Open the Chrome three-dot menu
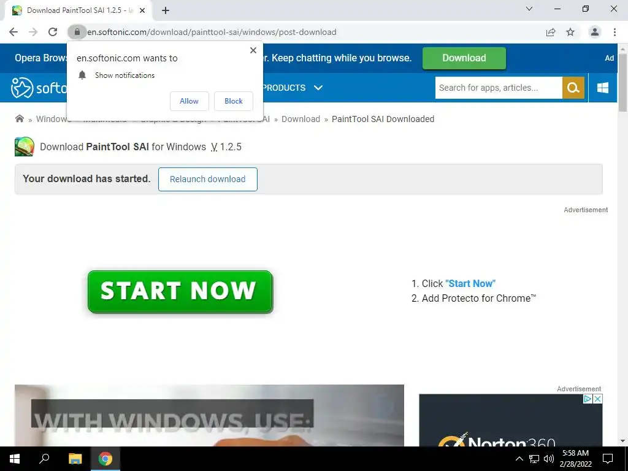Image resolution: width=628 pixels, height=471 pixels. 615,32
